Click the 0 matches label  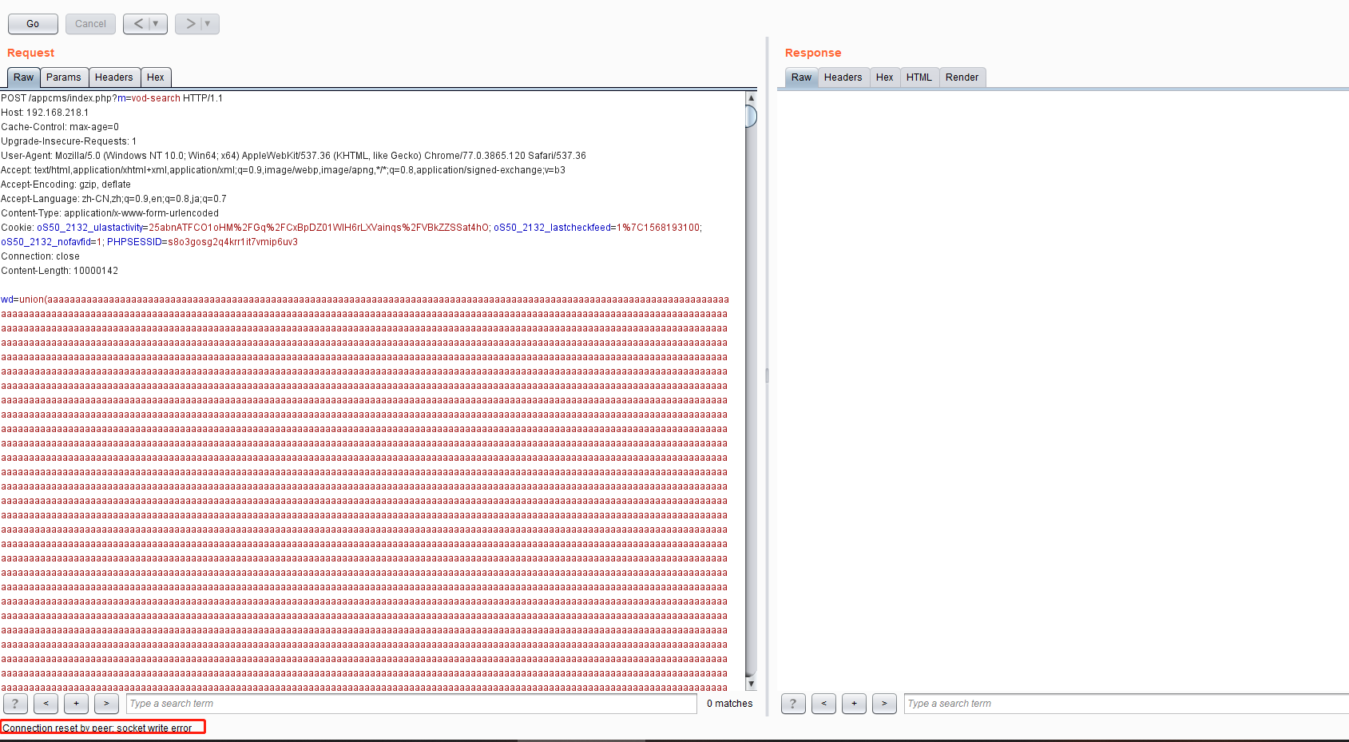click(729, 704)
